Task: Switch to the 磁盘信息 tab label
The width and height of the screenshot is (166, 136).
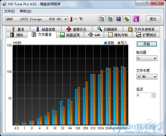Action: pyautogui.click(x=49, y=29)
